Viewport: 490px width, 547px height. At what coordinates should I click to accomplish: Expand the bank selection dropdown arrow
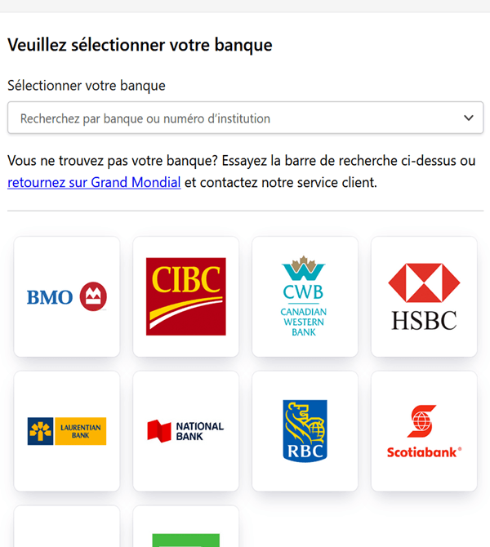(x=468, y=118)
